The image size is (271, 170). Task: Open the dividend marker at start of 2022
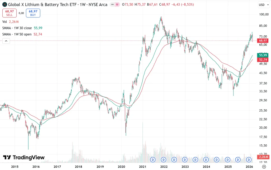[x=164, y=160]
